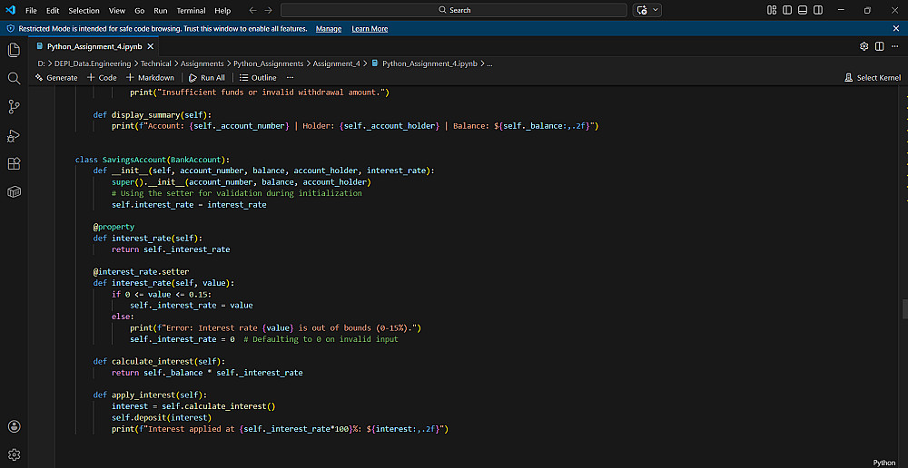This screenshot has width=908, height=468.
Task: Expand the Copilot chat dropdown arrow
Action: pos(656,10)
